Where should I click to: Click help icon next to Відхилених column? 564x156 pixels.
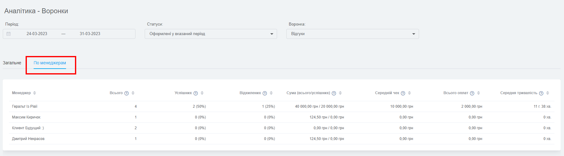pyautogui.click(x=265, y=93)
